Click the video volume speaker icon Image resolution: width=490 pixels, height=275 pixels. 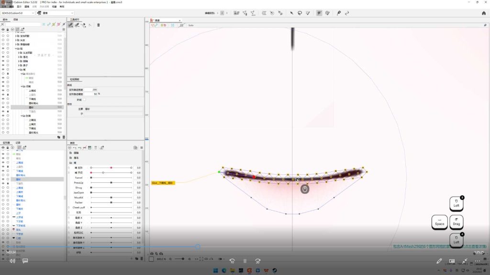tap(12, 261)
